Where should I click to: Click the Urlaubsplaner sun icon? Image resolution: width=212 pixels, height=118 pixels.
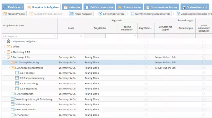(120, 7)
